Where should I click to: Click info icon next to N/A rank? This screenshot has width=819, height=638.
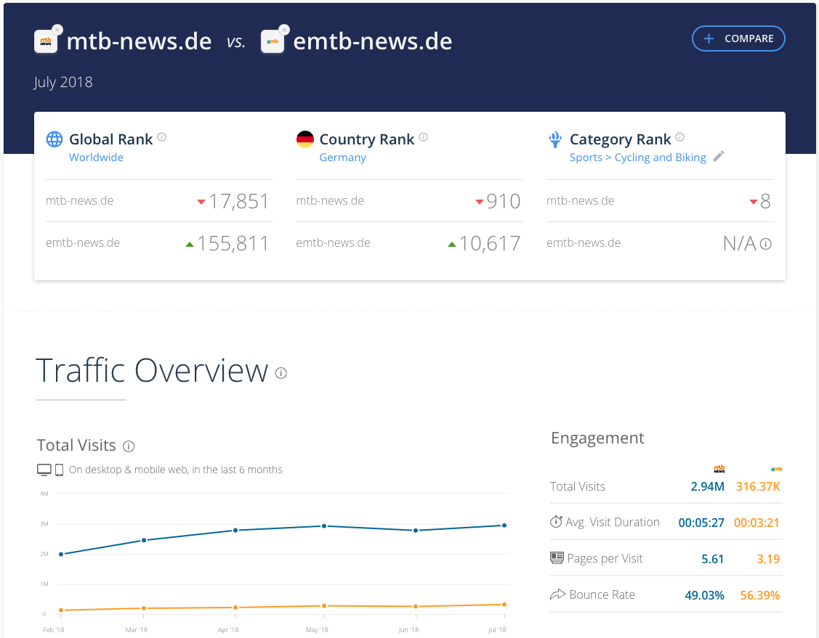[x=765, y=244]
